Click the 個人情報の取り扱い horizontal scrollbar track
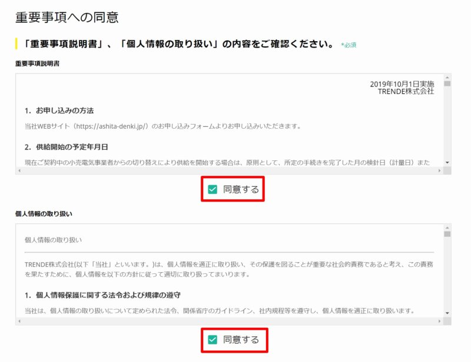This screenshot has width=471, height=362. point(230,321)
